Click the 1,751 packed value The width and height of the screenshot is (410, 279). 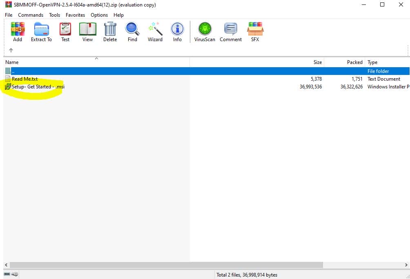click(357, 79)
